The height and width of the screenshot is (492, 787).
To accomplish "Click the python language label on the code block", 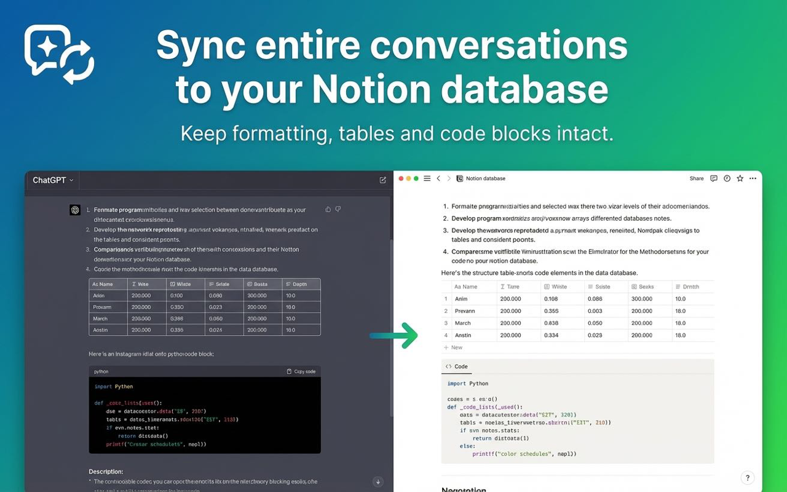I will 101,371.
